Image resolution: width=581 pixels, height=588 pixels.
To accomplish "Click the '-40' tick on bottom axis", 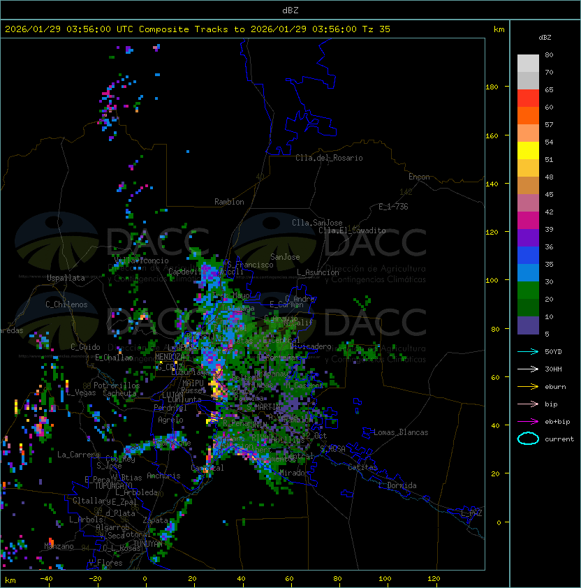I will pyautogui.click(x=46, y=579).
